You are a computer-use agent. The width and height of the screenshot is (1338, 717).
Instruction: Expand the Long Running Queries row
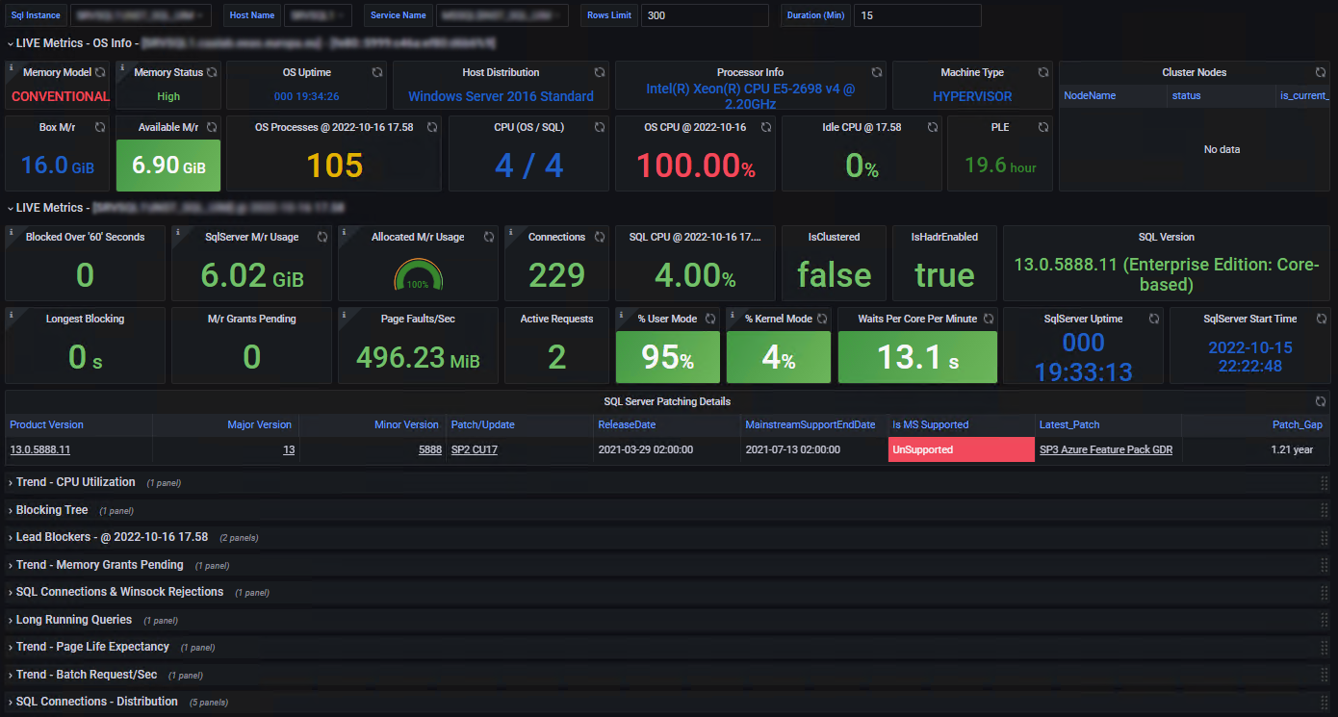(73, 620)
